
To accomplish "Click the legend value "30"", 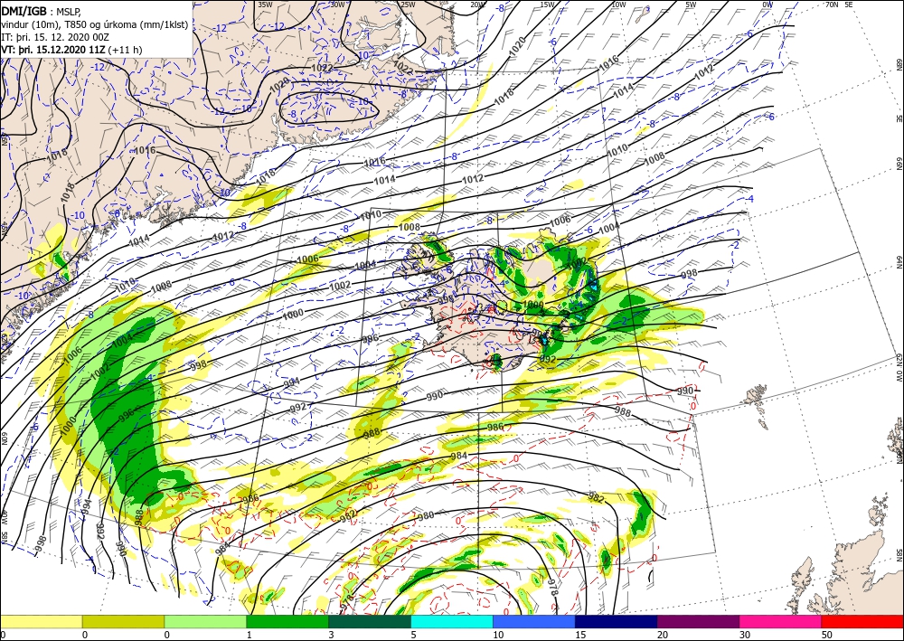I will click(x=745, y=635).
